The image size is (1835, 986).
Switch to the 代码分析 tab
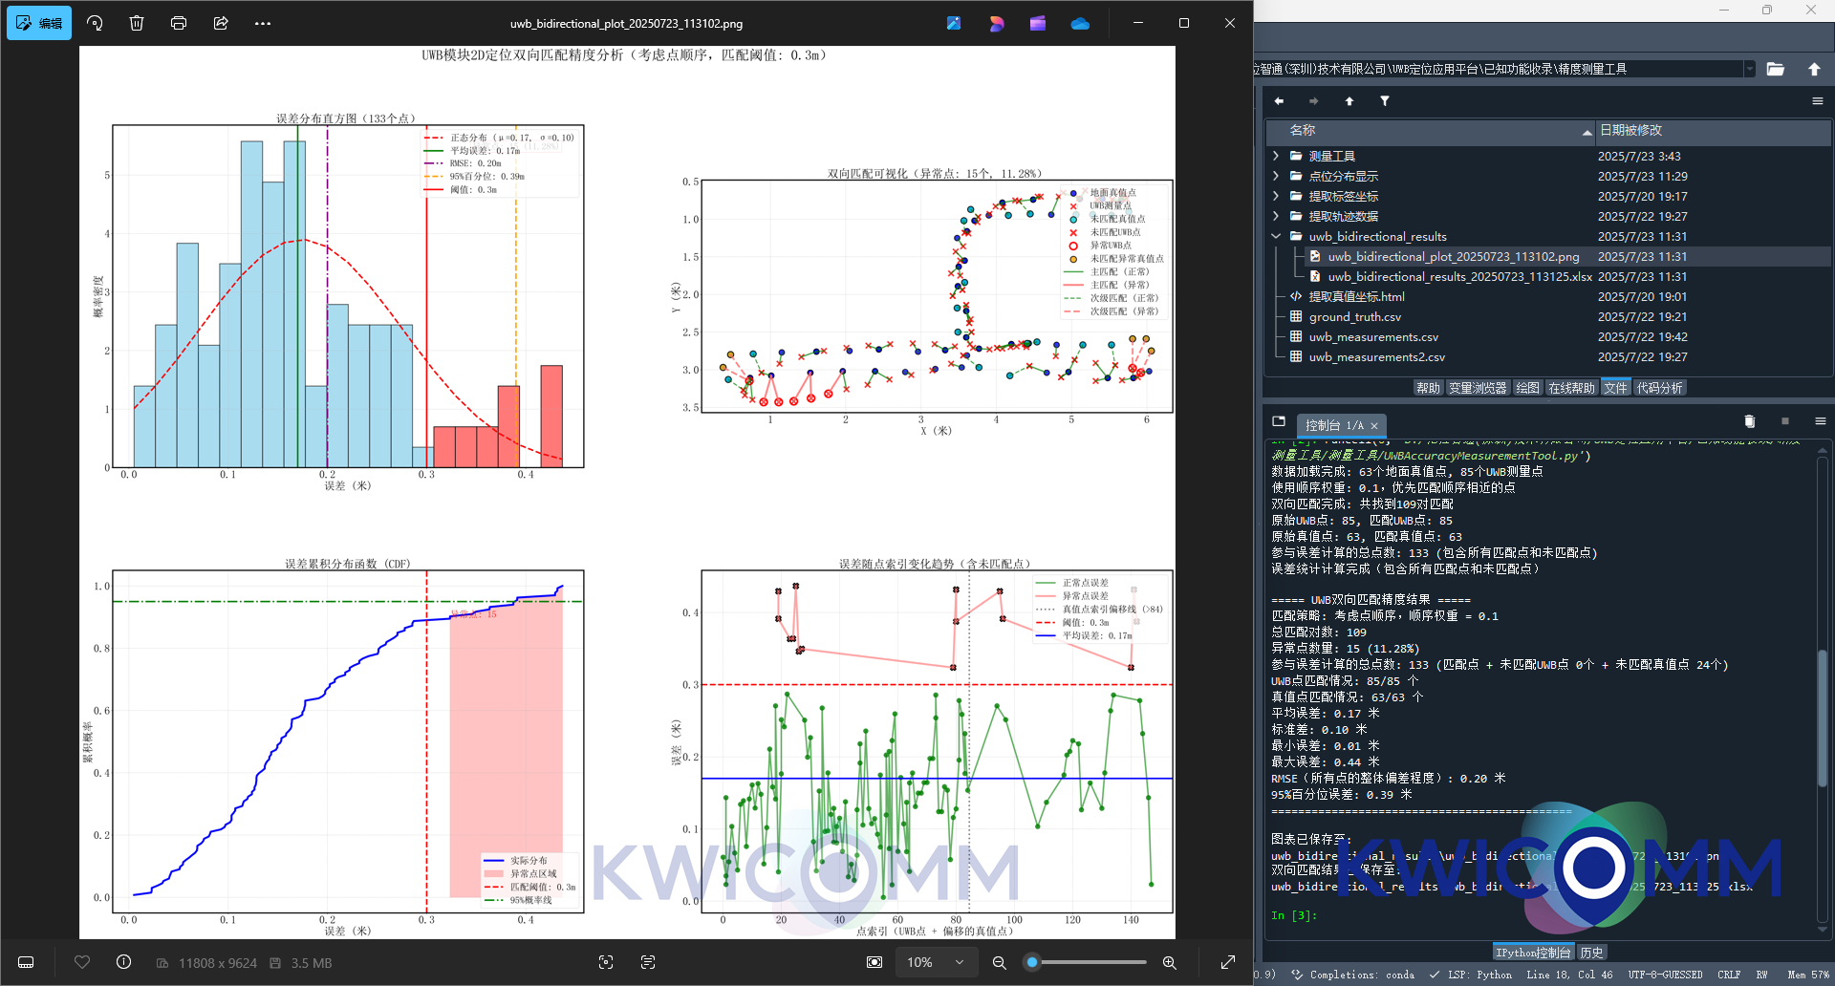(1659, 388)
